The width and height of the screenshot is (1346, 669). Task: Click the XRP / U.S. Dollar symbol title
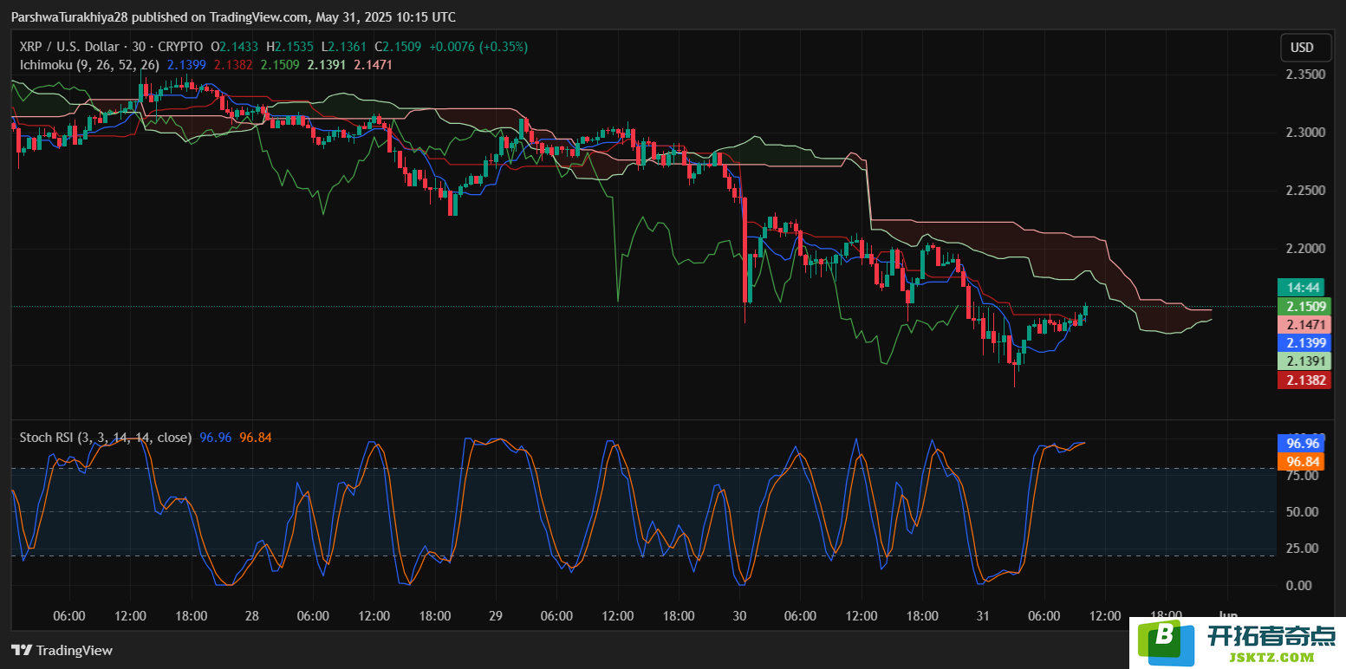pyautogui.click(x=70, y=47)
